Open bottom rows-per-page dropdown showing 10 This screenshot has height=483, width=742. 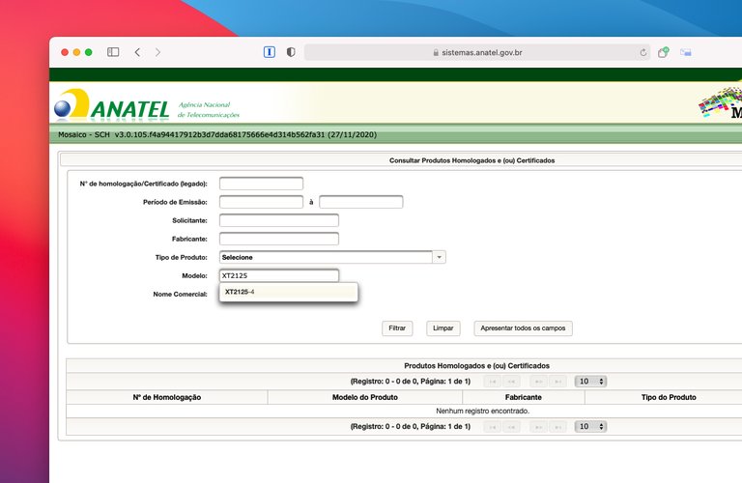590,427
